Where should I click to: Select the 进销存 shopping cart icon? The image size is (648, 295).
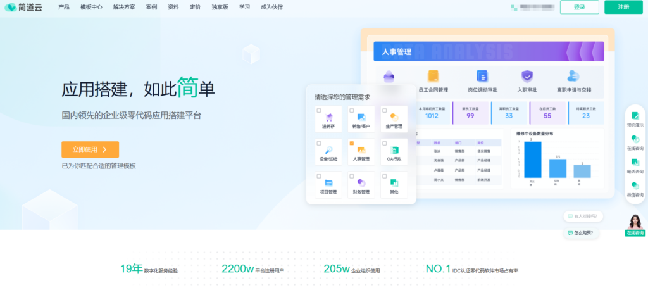tap(329, 117)
